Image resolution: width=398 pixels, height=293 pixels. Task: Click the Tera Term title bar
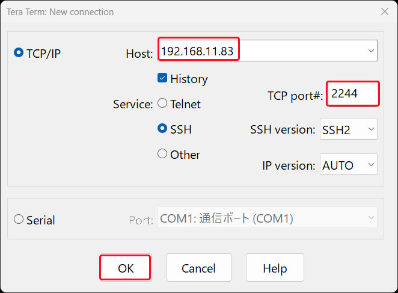point(180,11)
